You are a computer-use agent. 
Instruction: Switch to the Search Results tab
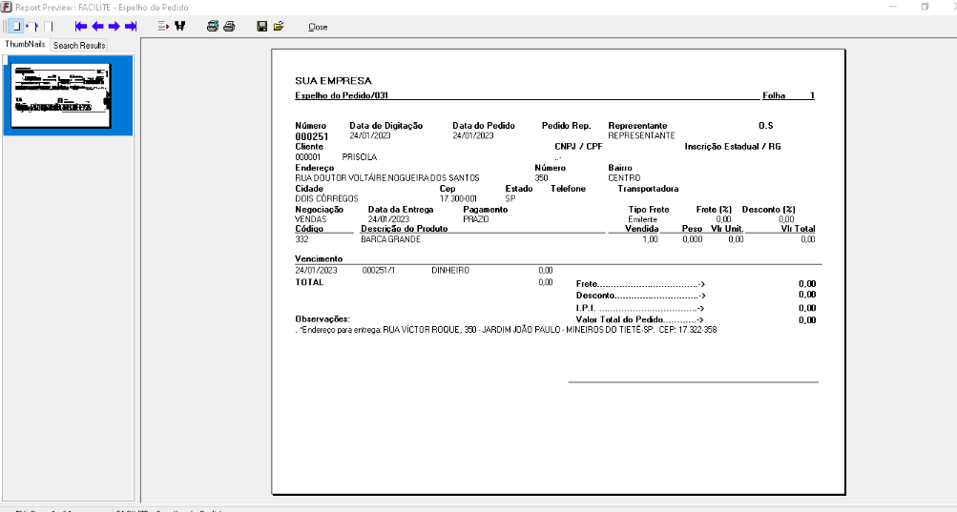click(79, 45)
